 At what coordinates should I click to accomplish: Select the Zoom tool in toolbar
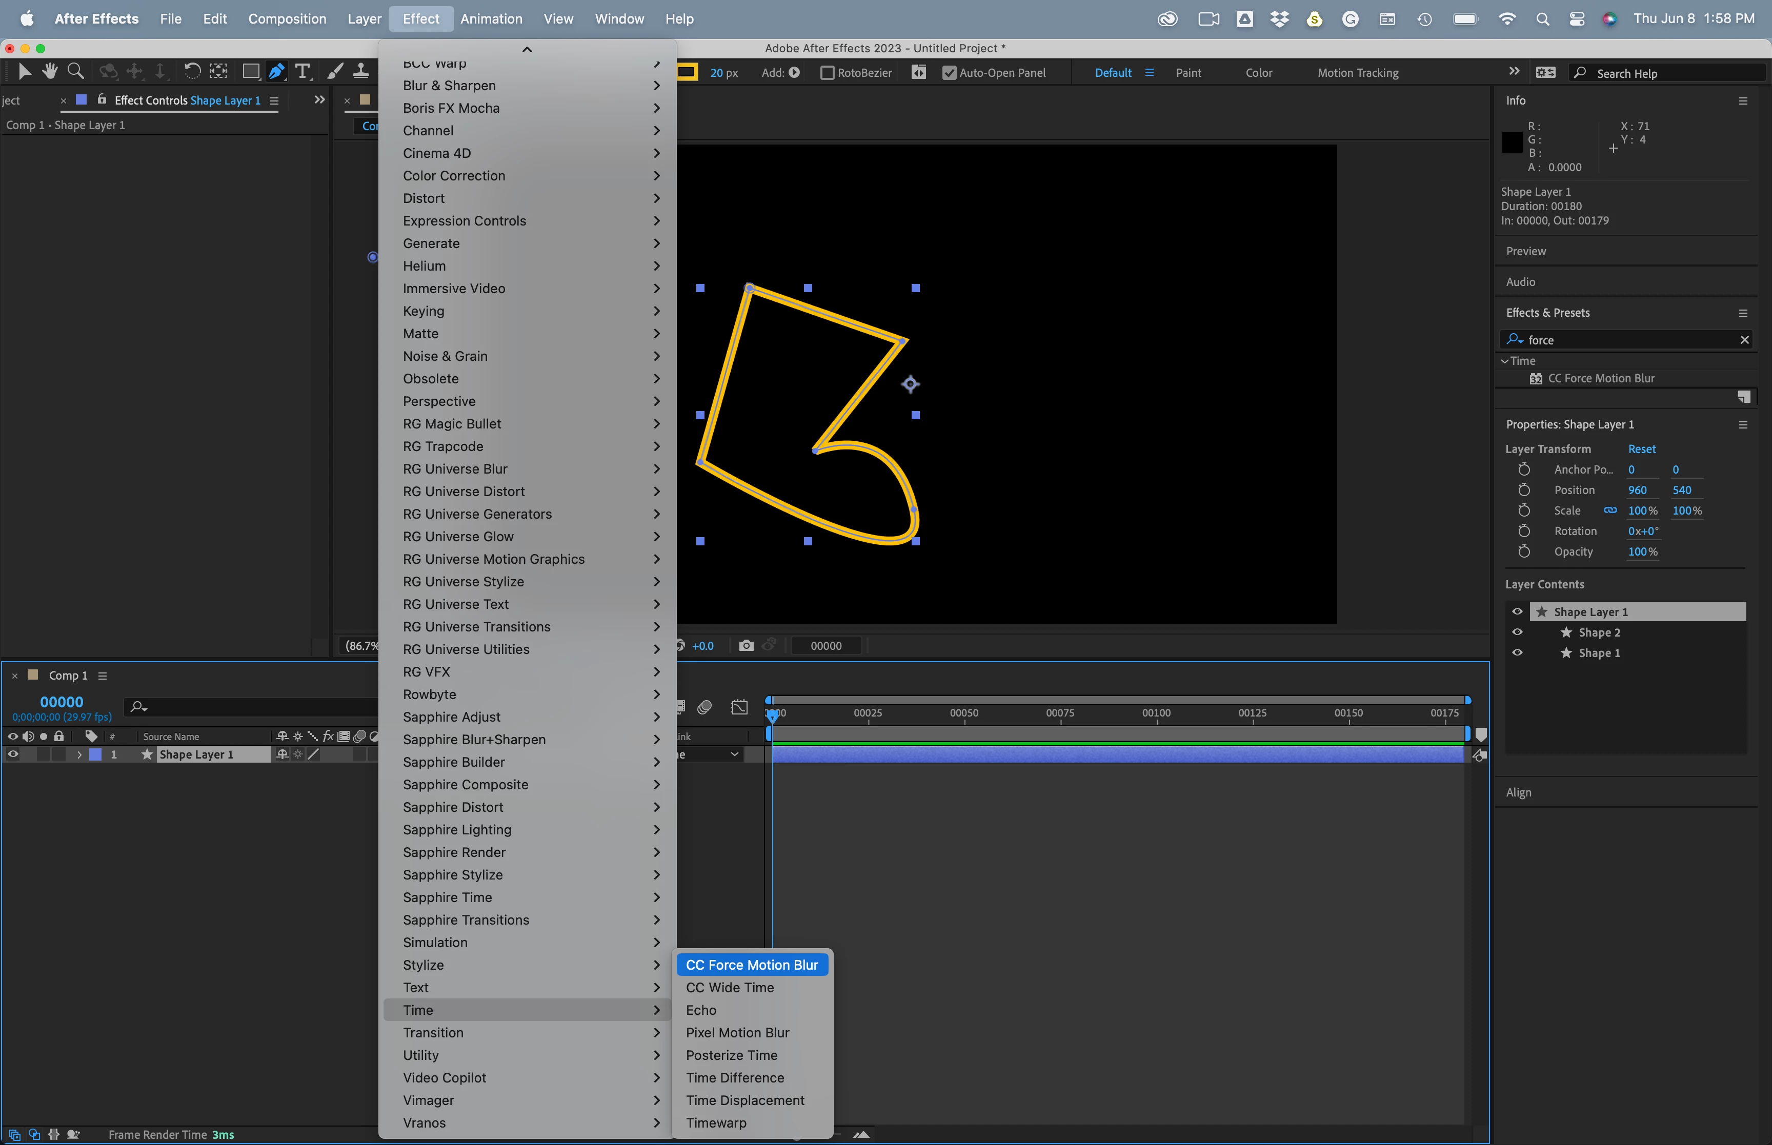(x=75, y=71)
